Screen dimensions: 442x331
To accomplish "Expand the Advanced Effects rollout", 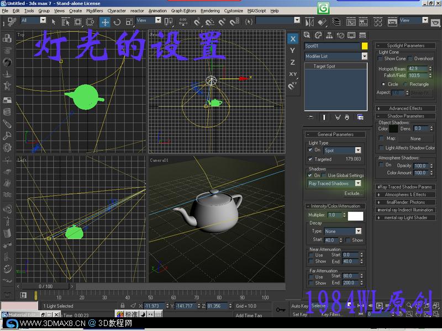I will (x=405, y=108).
